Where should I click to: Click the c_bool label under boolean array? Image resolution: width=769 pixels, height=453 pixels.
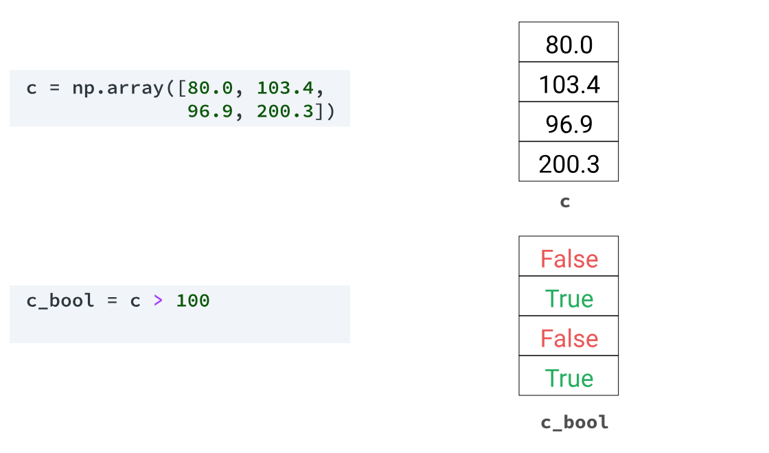tap(574, 422)
